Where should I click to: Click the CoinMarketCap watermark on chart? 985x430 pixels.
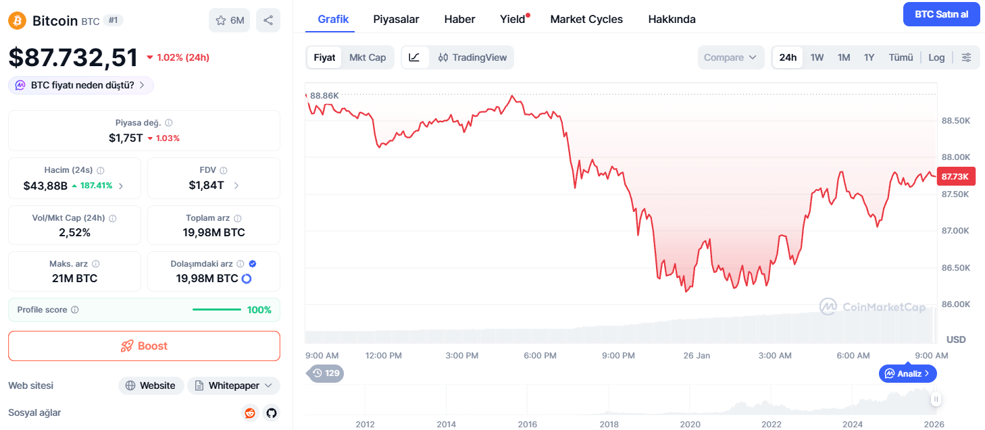click(x=872, y=306)
